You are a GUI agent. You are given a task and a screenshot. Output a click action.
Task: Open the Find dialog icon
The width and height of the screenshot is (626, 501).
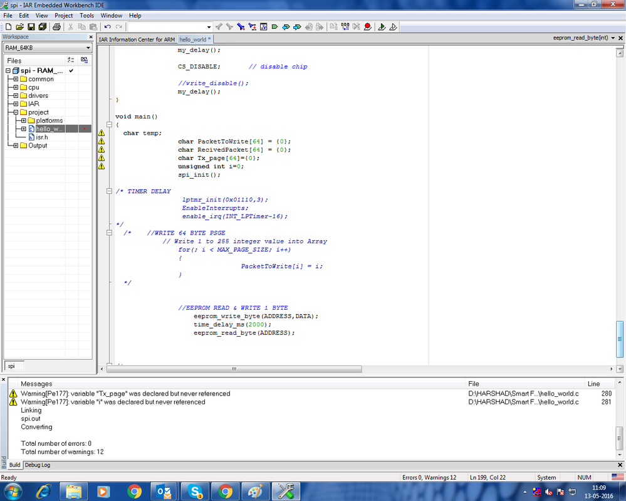coord(241,27)
